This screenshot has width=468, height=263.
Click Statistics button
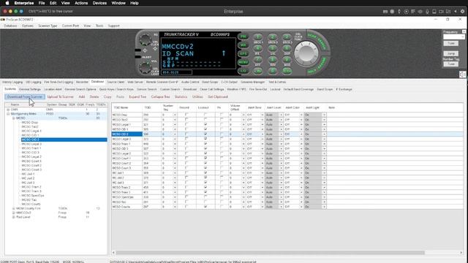181,97
